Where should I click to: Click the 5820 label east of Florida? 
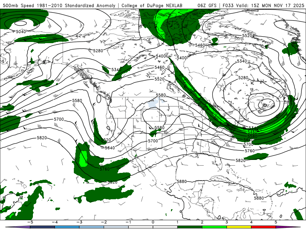coord(241,160)
